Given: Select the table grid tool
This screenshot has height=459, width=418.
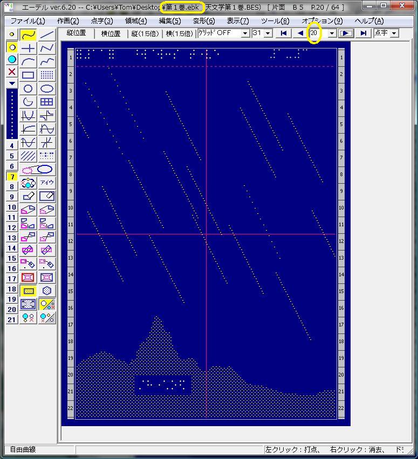Looking at the screenshot, I should [47, 102].
